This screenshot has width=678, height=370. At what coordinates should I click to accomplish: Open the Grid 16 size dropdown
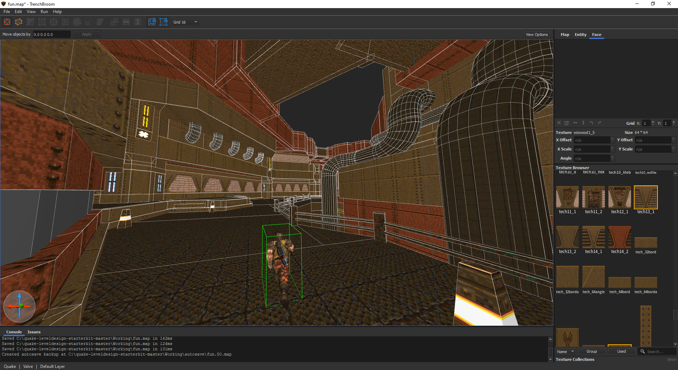tap(186, 22)
